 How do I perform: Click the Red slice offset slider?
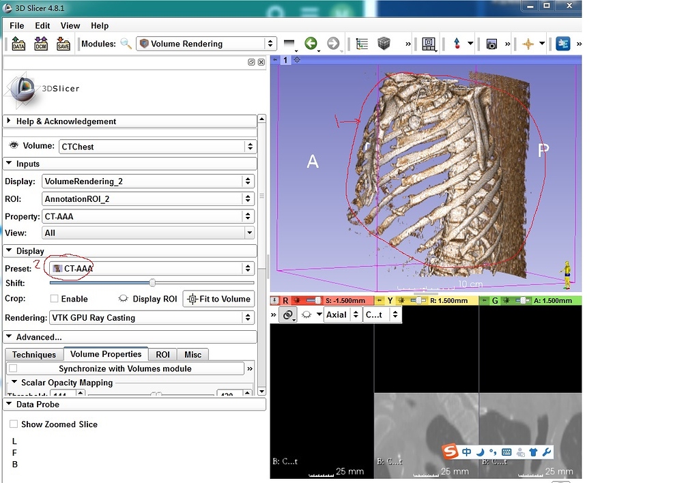(314, 301)
